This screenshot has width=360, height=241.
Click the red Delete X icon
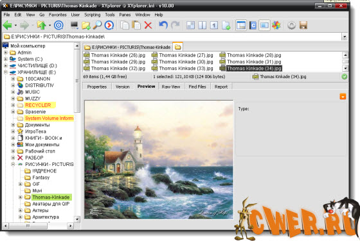point(148,25)
